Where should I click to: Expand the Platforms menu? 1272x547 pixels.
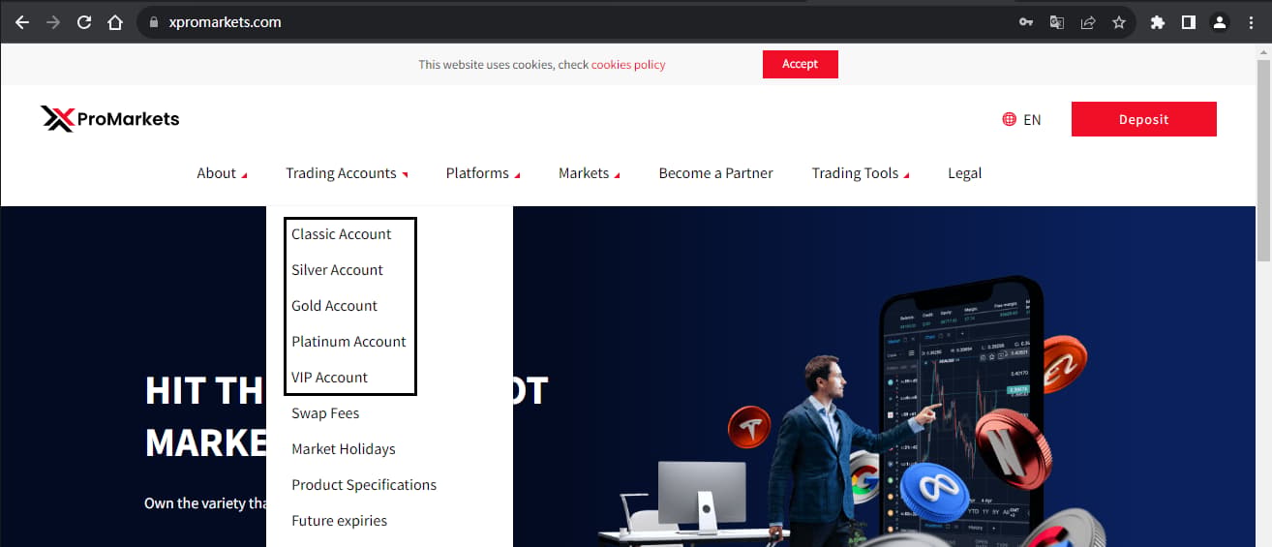pyautogui.click(x=483, y=173)
